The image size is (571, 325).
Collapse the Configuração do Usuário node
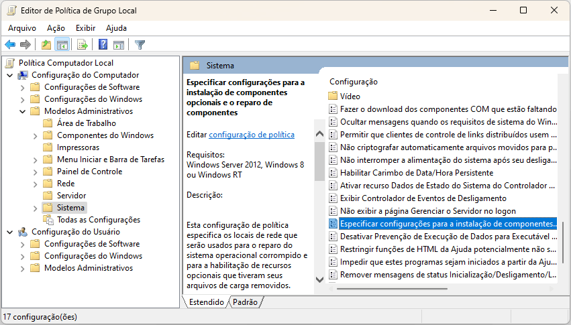coord(10,232)
